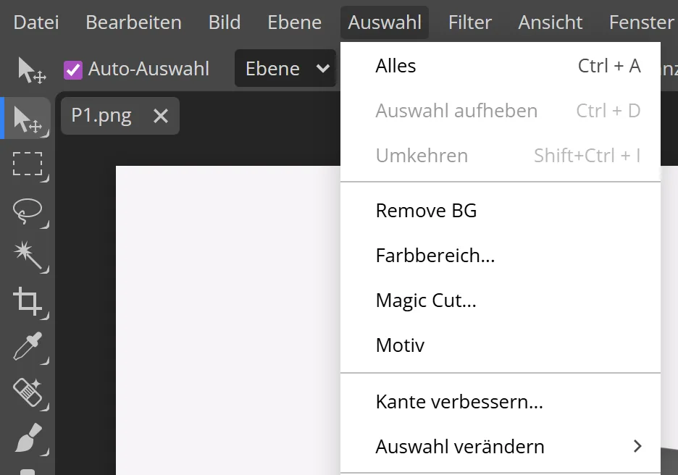
Task: Select the Spot Healing Brush tool
Action: [x=28, y=392]
